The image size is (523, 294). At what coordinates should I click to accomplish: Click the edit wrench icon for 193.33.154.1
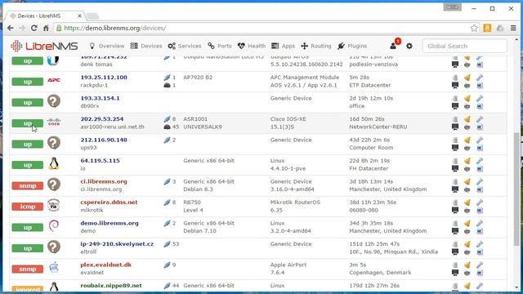coord(480,99)
